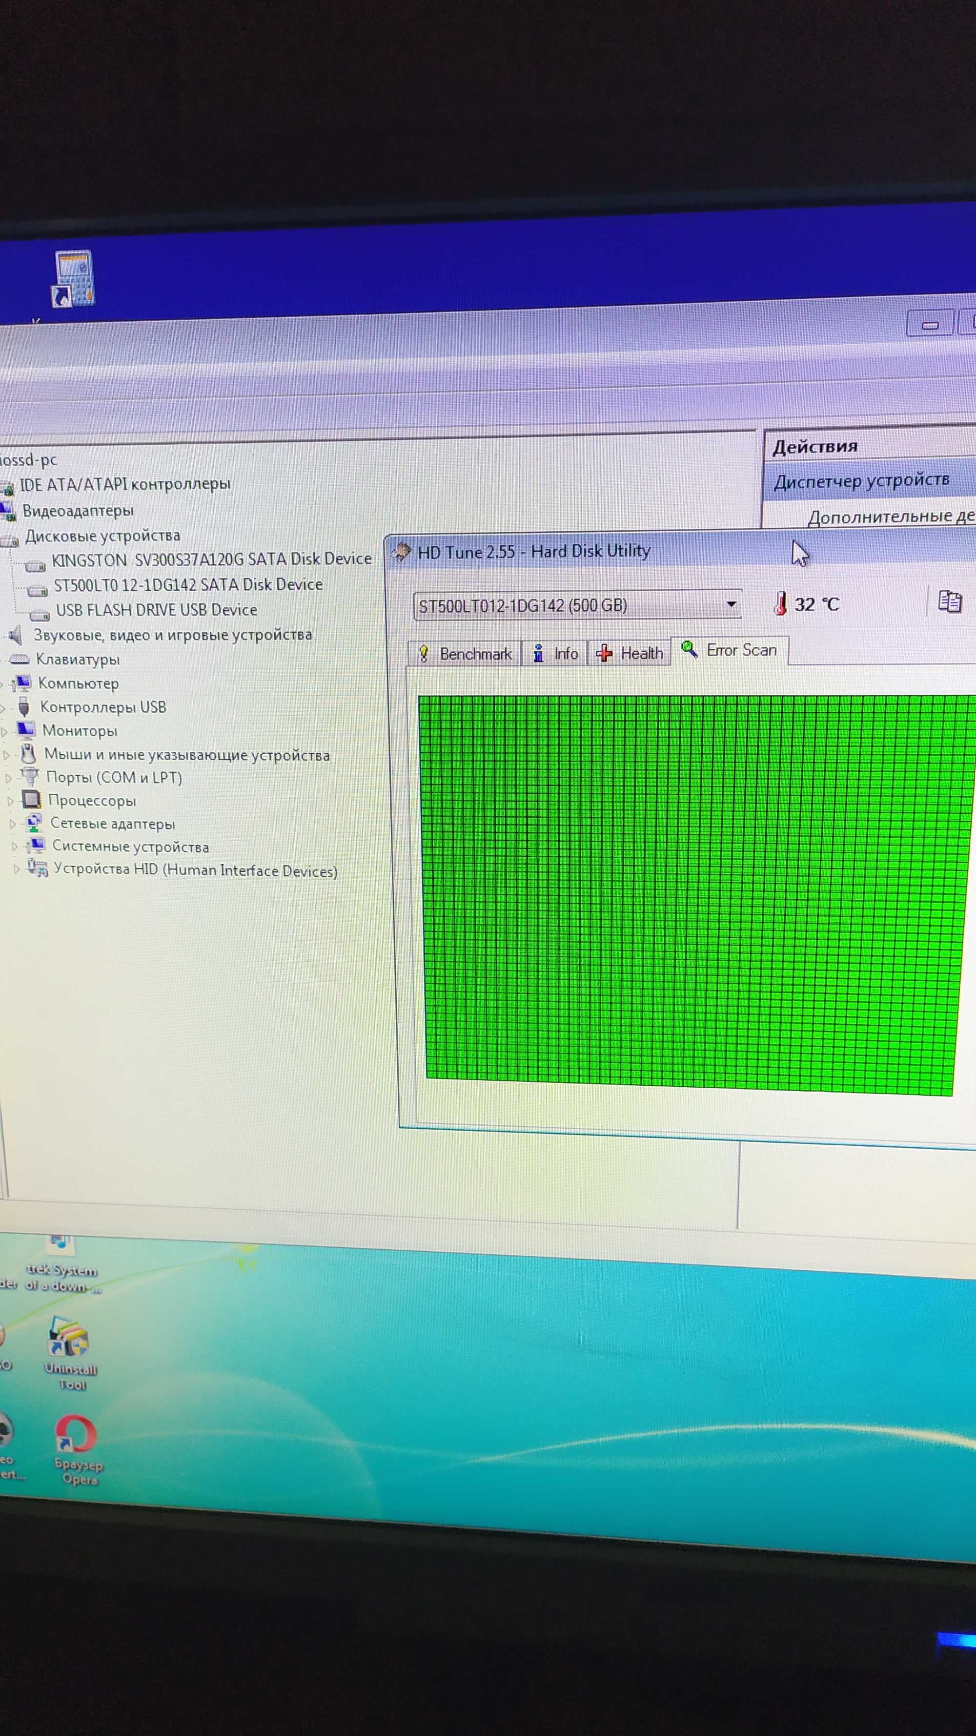Expand the Процессоры node arrow
This screenshot has height=1736, width=976.
pos(11,801)
